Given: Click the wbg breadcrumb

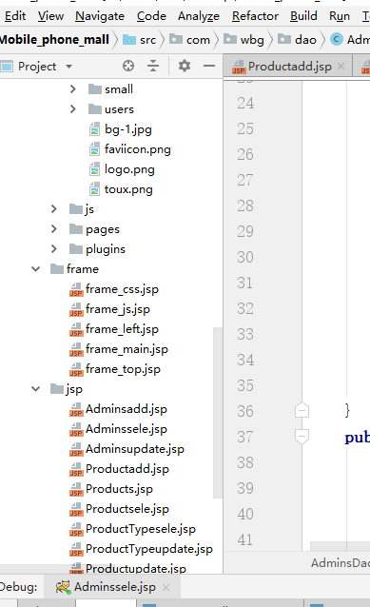Looking at the screenshot, I should [x=243, y=40].
